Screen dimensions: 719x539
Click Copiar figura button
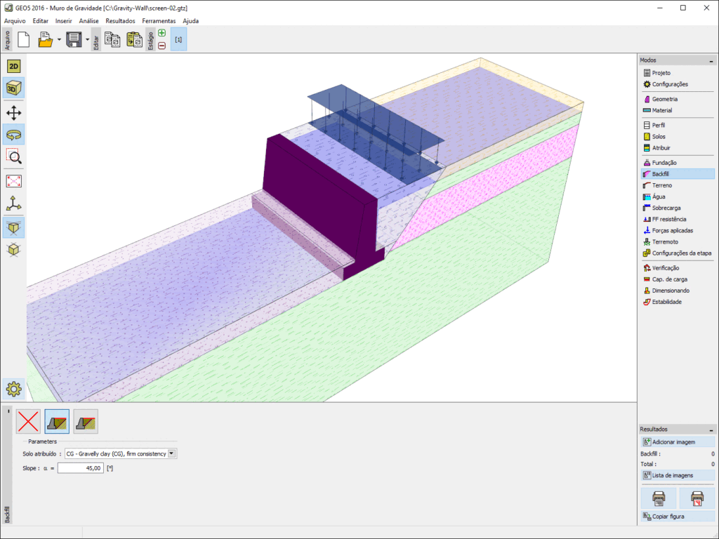[x=678, y=517]
